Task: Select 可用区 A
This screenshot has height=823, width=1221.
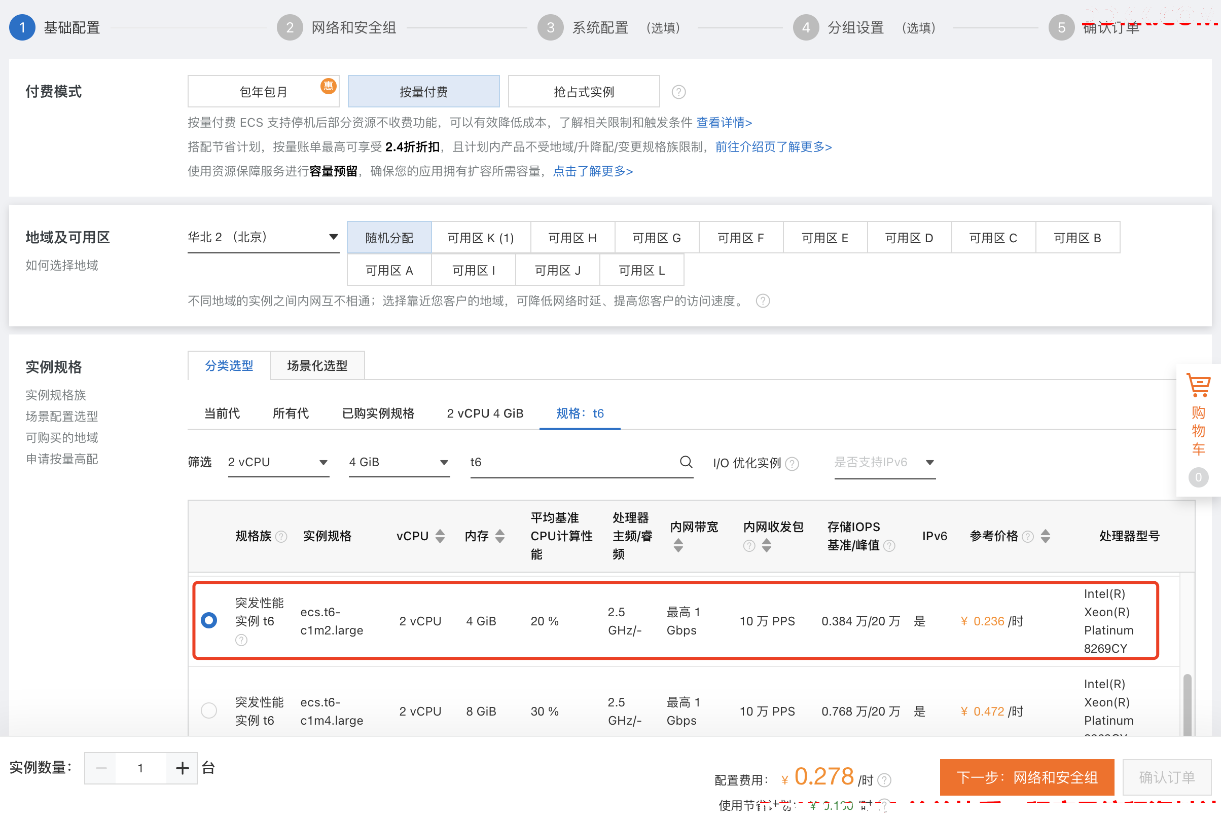Action: (x=389, y=270)
